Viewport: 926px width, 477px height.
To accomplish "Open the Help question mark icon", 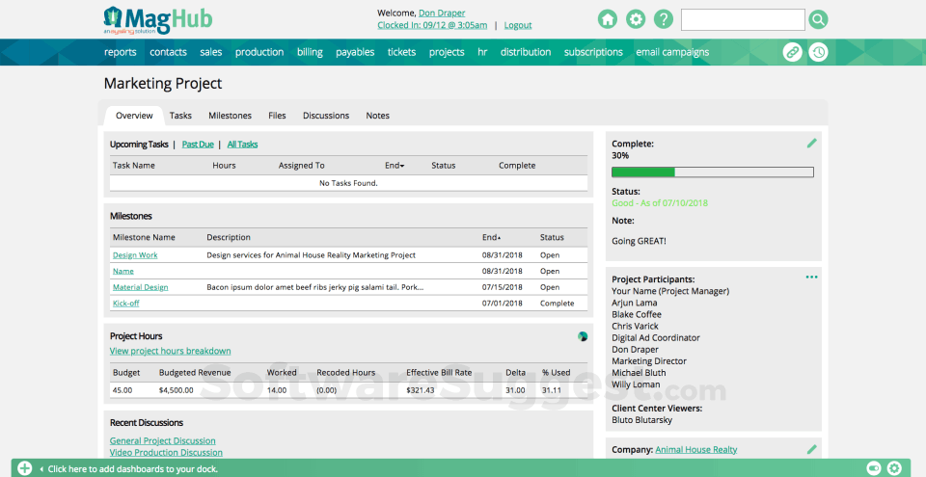I will (x=664, y=19).
